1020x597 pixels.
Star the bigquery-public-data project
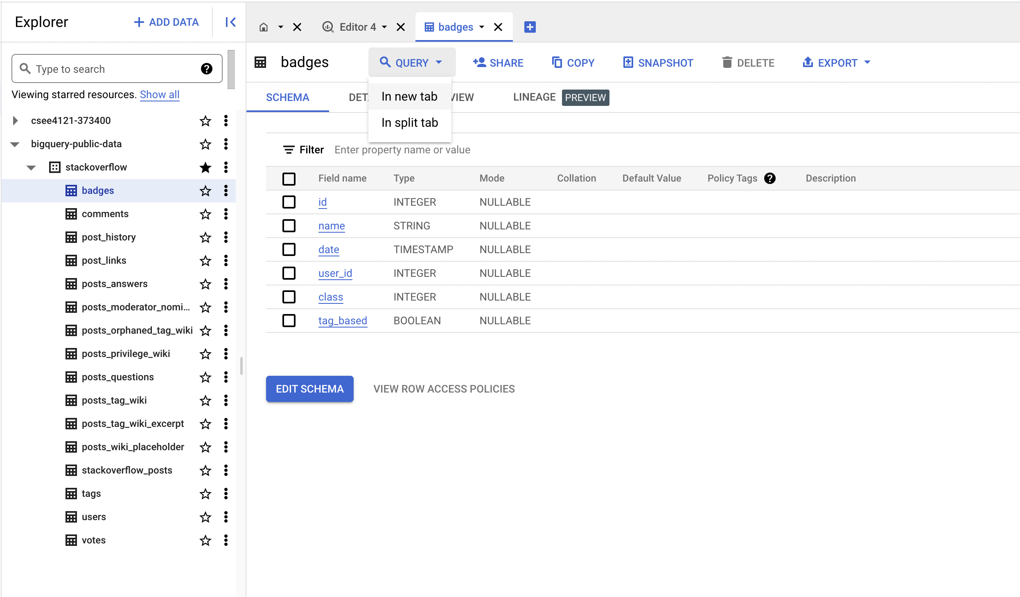(x=205, y=144)
